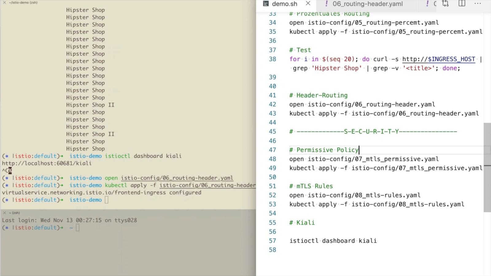Click the editor vertical scrollbar thumb
Image resolution: width=491 pixels, height=276 pixels.
point(487,167)
